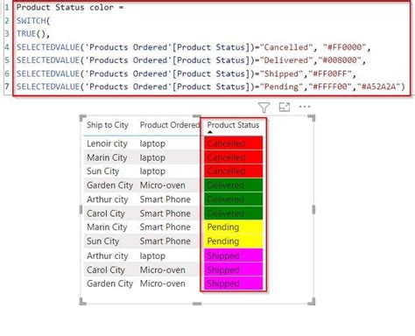Click 'Micro-oven' in Carol City row
Screen dimensions: 415x336
tap(163, 269)
